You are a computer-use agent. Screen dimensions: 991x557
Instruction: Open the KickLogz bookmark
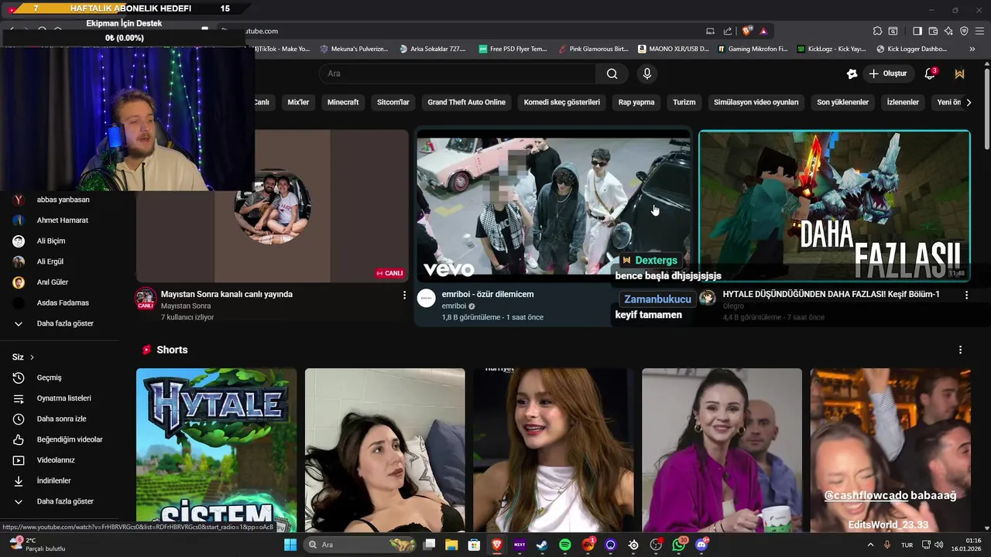[x=832, y=49]
